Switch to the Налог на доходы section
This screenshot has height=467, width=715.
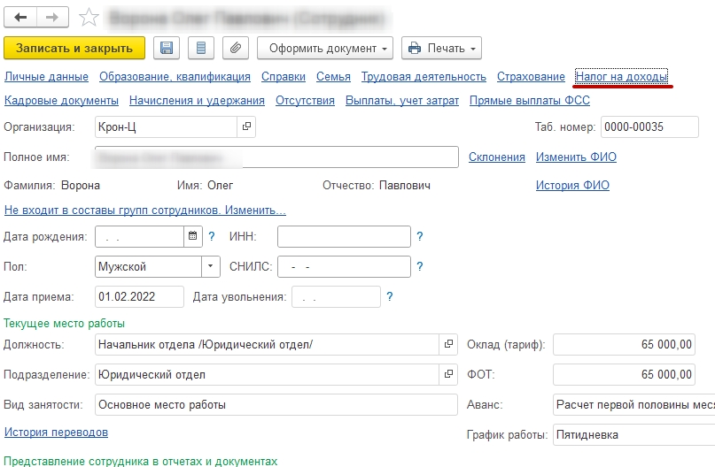point(621,77)
